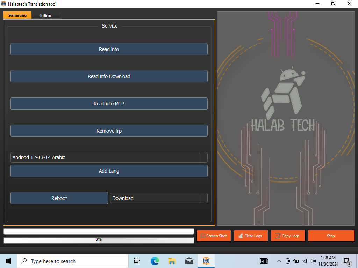Show hidden system tray icons
Image resolution: width=358 pixels, height=268 pixels.
pyautogui.click(x=279, y=261)
